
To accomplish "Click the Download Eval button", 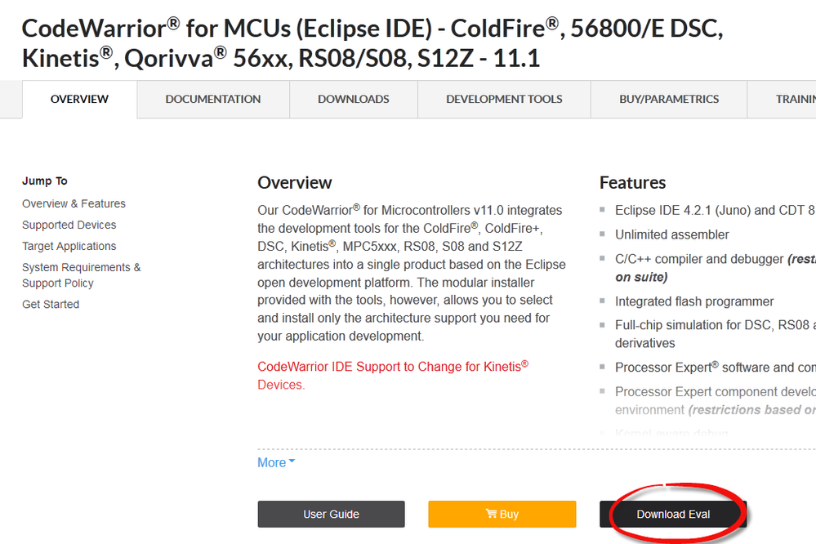I will click(673, 515).
